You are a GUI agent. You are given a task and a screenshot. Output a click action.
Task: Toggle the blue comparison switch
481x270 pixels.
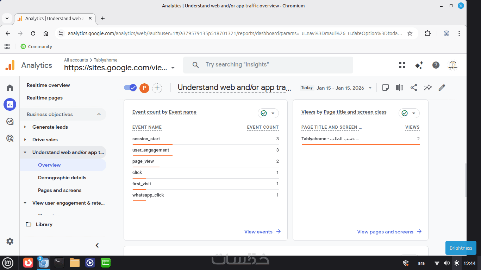pos(130,88)
